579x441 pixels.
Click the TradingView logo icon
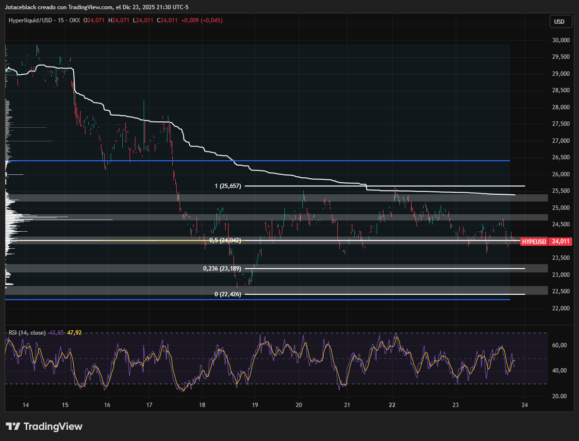pos(13,426)
